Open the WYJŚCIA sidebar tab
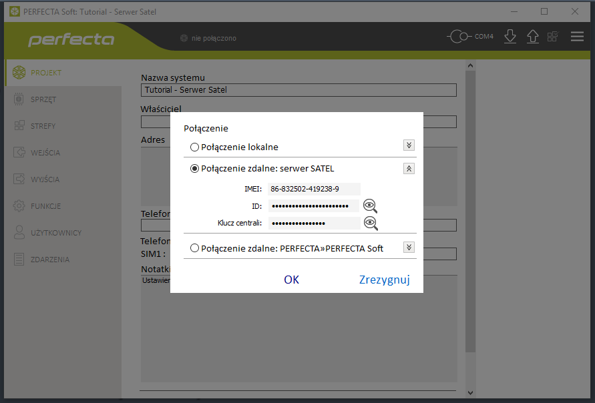595x403 pixels. [x=63, y=179]
